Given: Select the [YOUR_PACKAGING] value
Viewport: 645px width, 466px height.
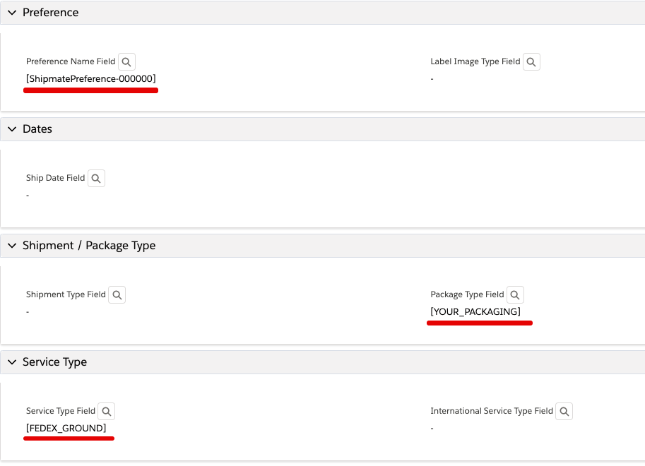Looking at the screenshot, I should (x=475, y=312).
